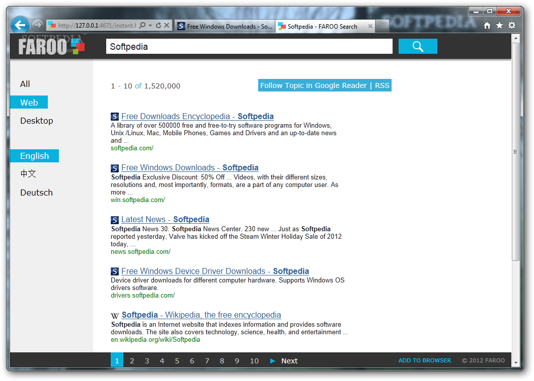The image size is (534, 381).
Task: Click the Wikipedia W favicon
Action: (x=115, y=316)
